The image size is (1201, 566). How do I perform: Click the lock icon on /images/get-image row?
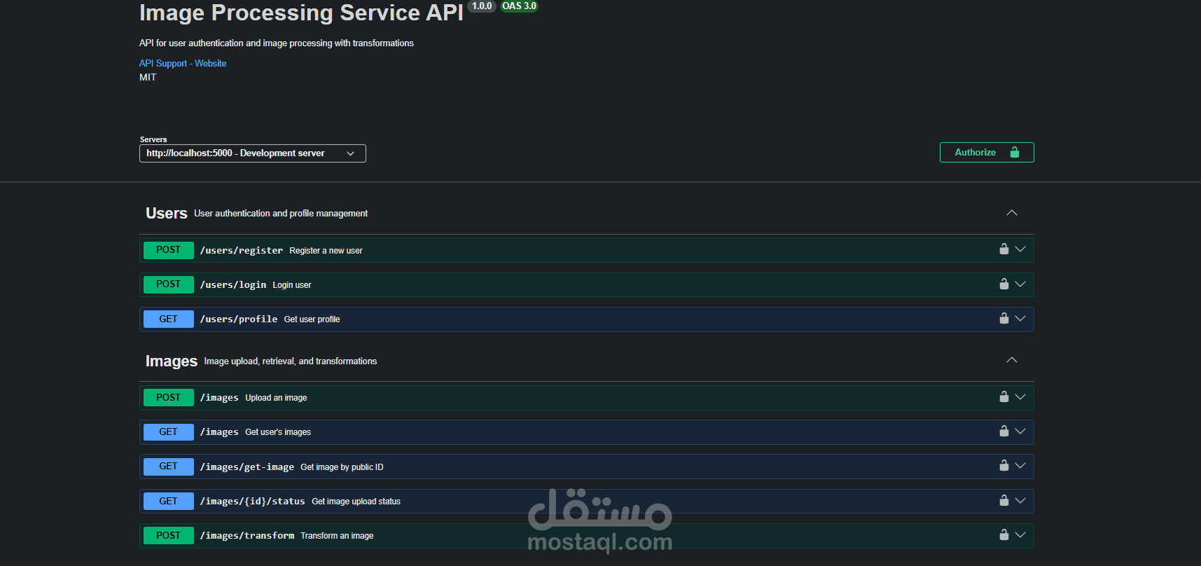click(x=1004, y=465)
